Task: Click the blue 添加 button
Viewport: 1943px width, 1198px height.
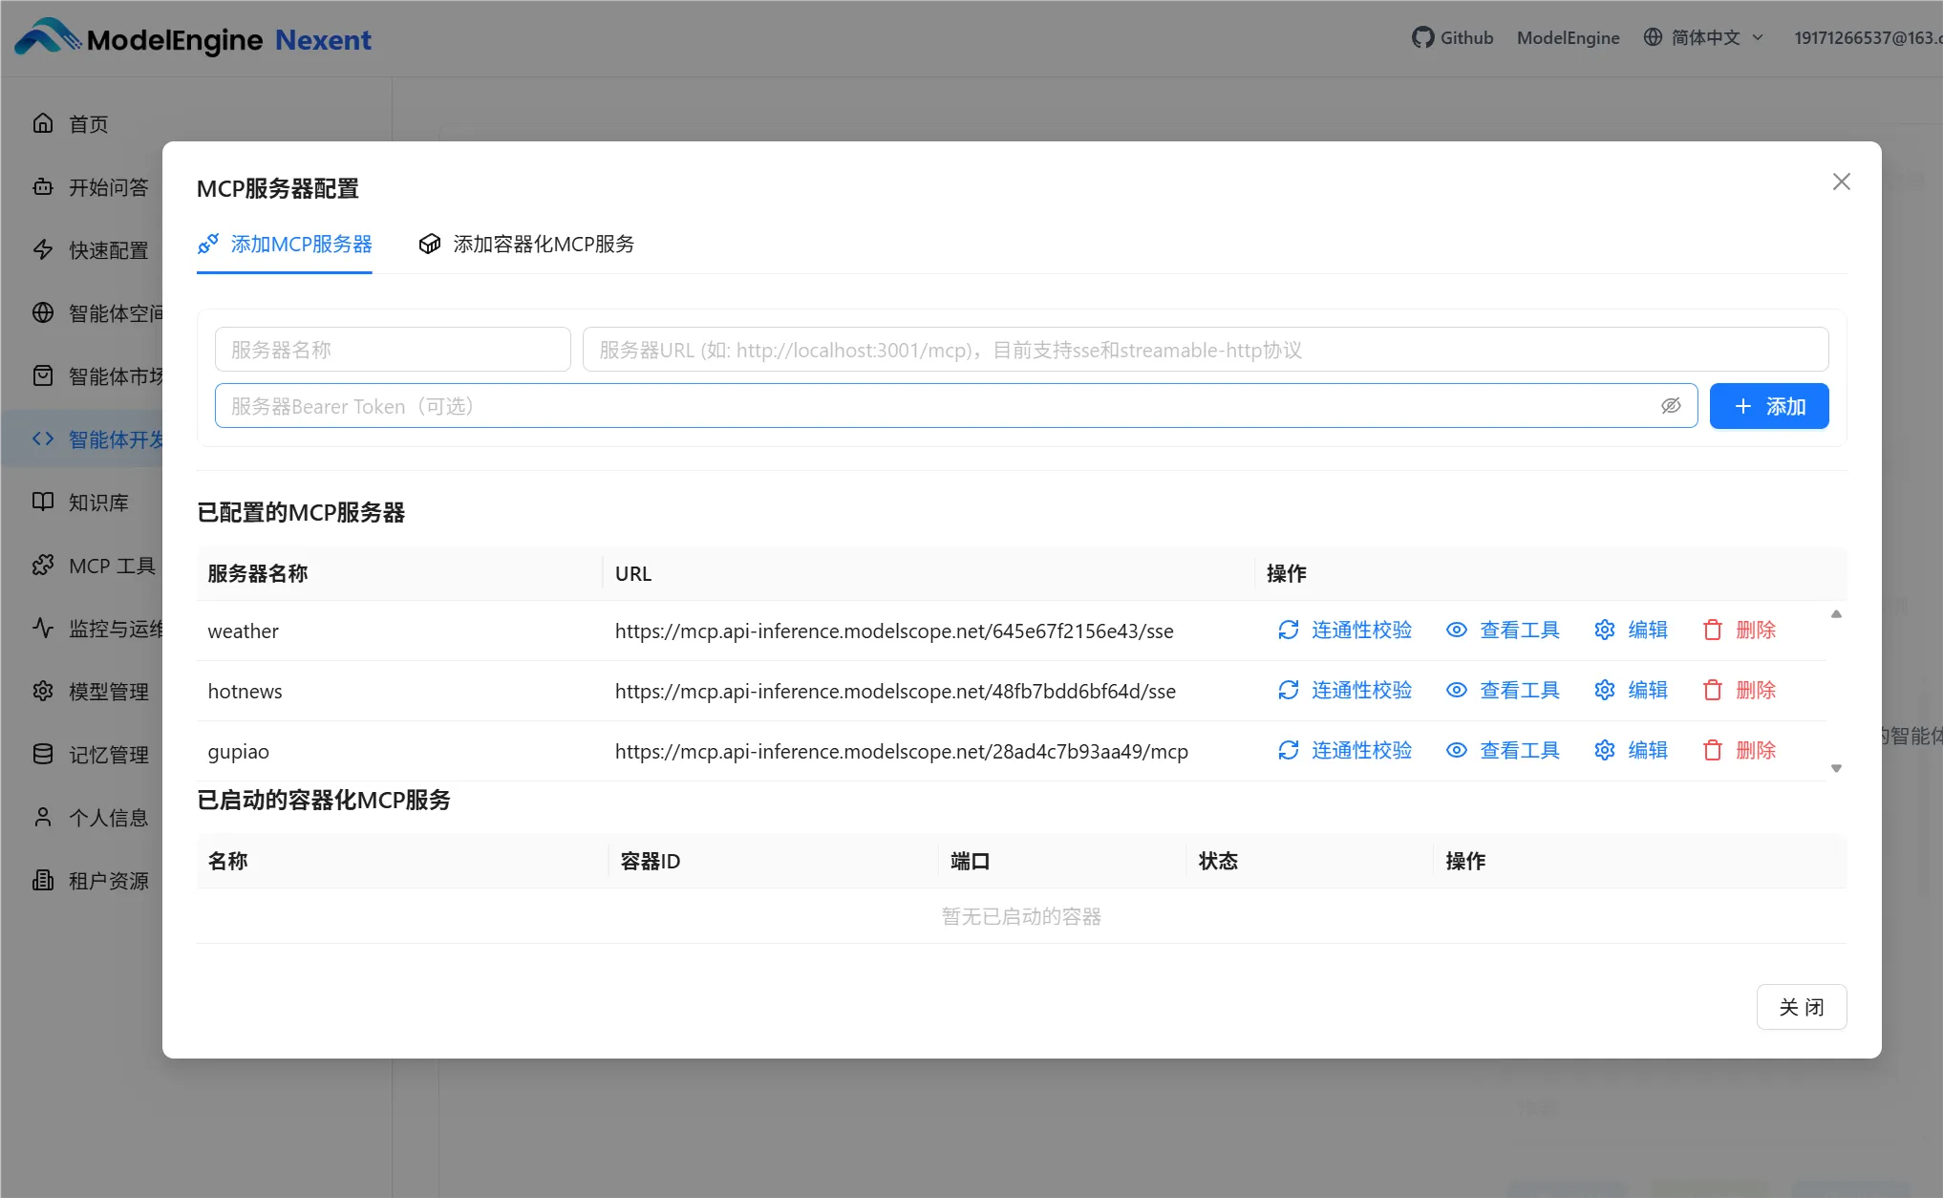Action: click(1768, 406)
